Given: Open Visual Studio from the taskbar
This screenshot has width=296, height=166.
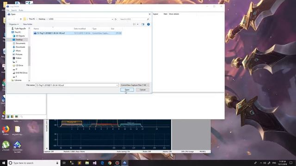Looking at the screenshot, I should (94, 163).
